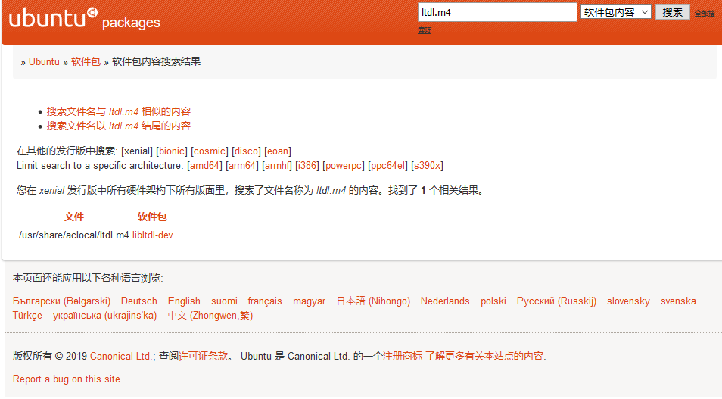Limit search to arm64 architecture
Image resolution: width=722 pixels, height=399 pixels.
coord(242,165)
